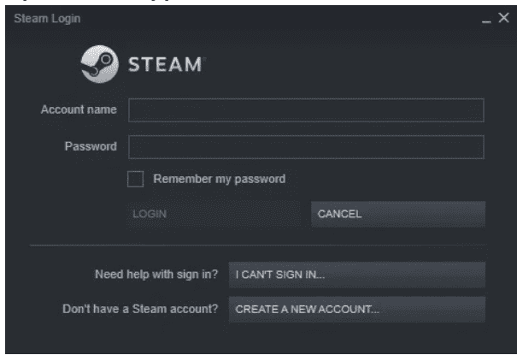Open the I CAN'T SIGN IN help

point(356,275)
